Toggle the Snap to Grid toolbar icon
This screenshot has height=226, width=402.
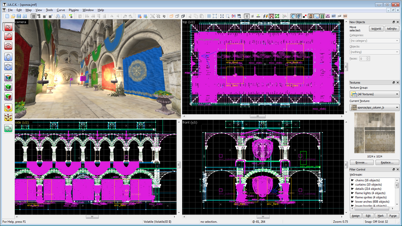click(34, 16)
